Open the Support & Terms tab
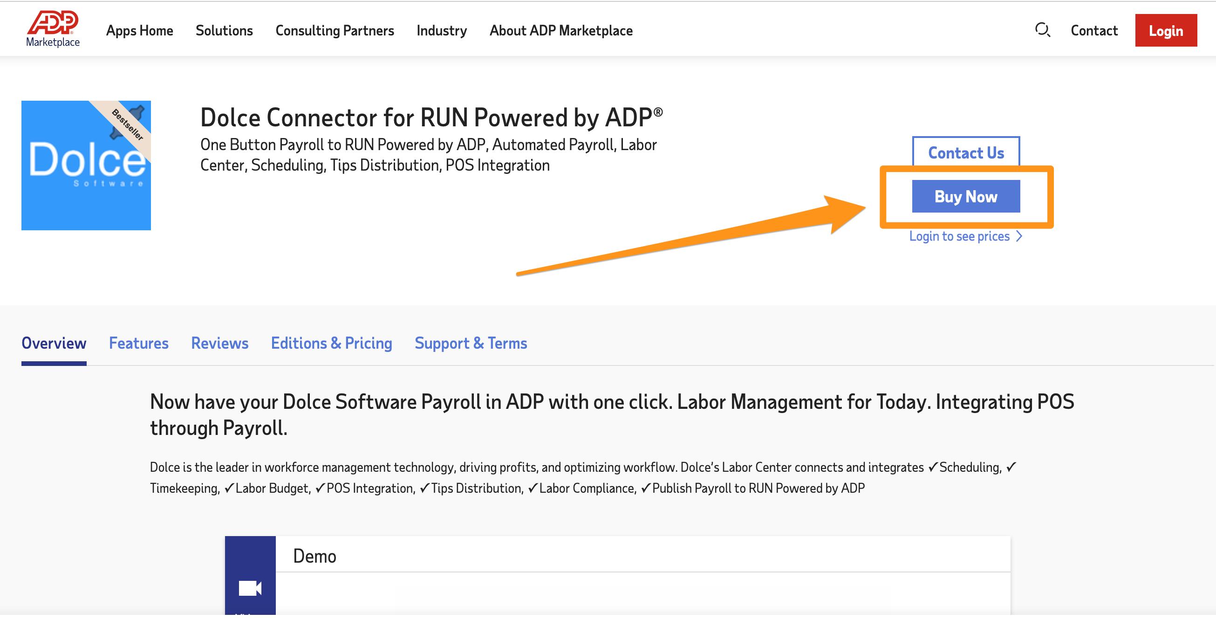This screenshot has height=620, width=1216. click(470, 343)
